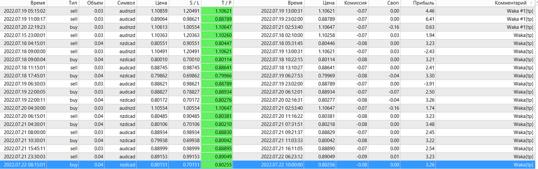The height and width of the screenshot is (169, 538).
Task: Click the green take profit cell 1.10260
Action: 217,35
